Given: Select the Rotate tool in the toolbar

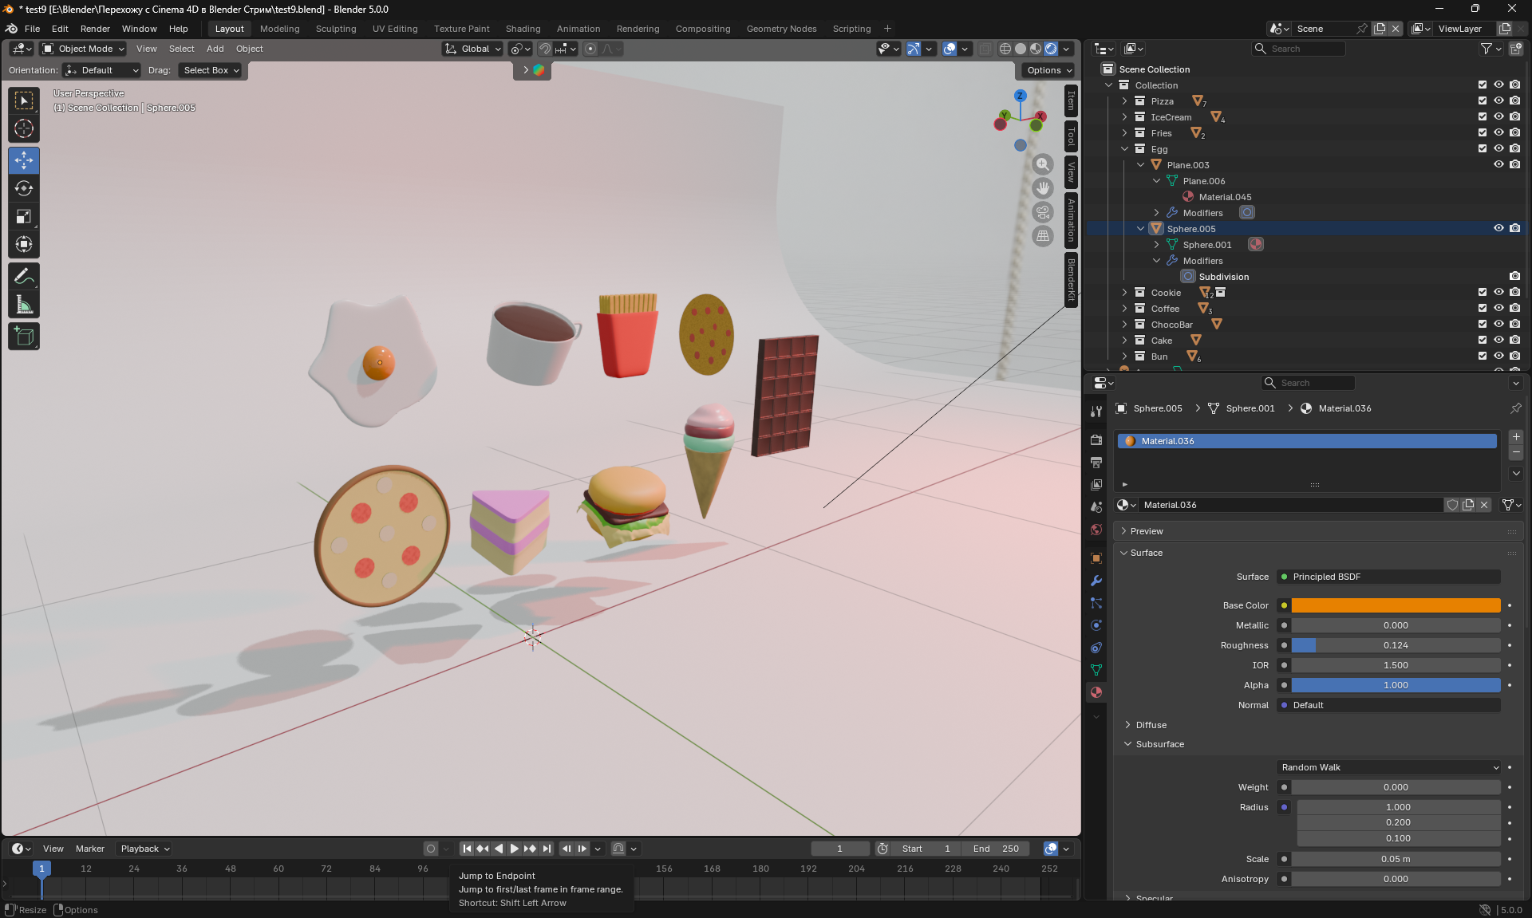Looking at the screenshot, I should [x=24, y=189].
